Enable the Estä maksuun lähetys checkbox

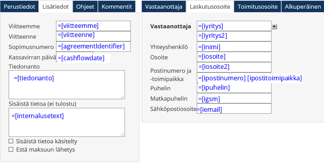click(x=11, y=149)
